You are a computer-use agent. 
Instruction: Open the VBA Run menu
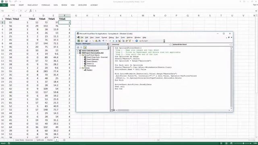117,37
